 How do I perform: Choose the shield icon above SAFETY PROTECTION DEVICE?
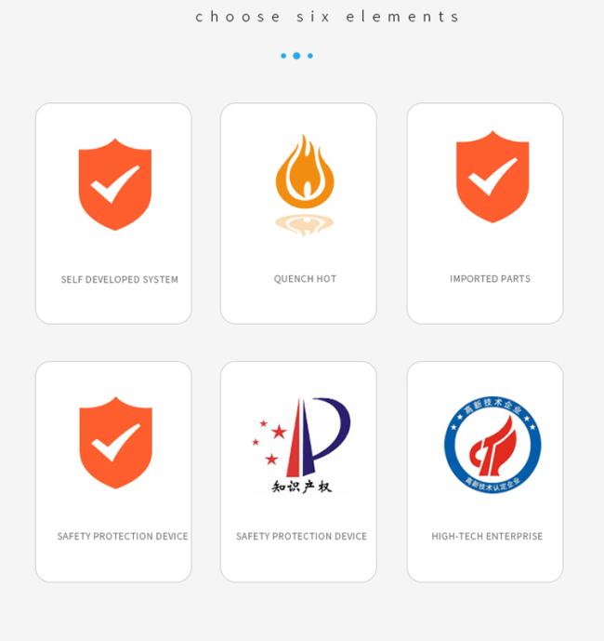coord(116,443)
